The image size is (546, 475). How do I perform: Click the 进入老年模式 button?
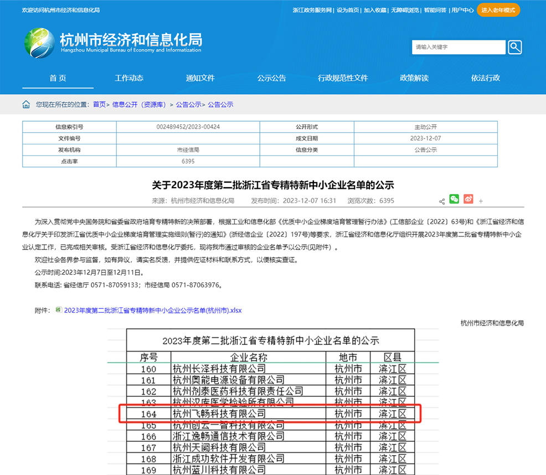pos(498,10)
